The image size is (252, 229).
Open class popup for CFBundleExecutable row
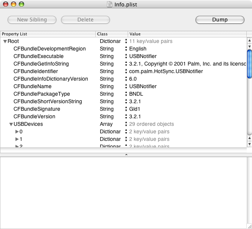coord(126,56)
